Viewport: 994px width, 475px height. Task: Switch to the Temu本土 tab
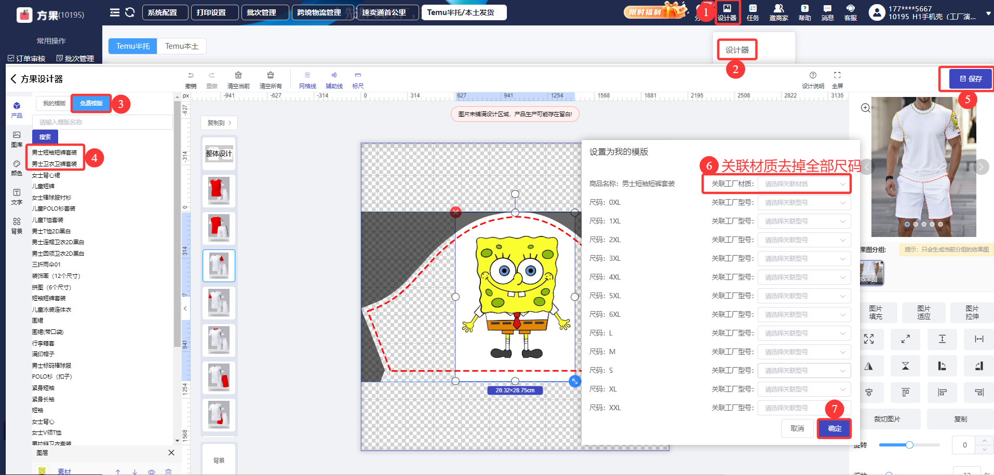click(x=182, y=46)
